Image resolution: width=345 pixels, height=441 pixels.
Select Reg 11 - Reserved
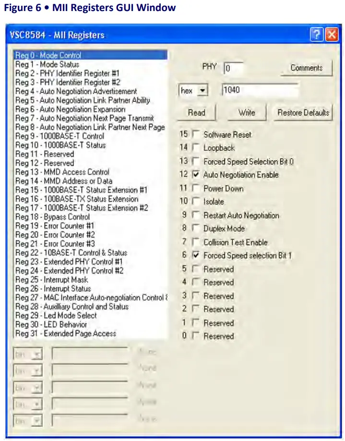91,154
